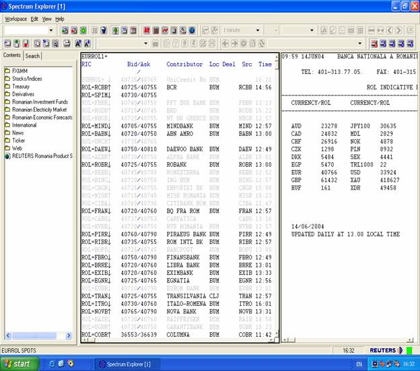This screenshot has height=371, width=420.
Task: Click the magnifier page preview icon
Action: coord(55,43)
